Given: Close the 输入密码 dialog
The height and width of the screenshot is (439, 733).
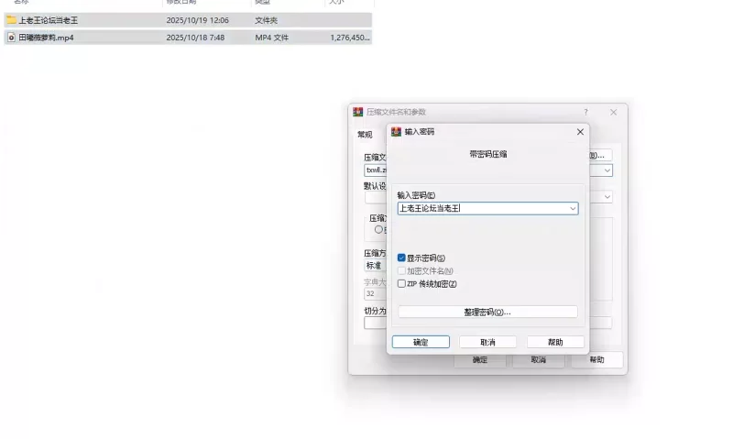Looking at the screenshot, I should pos(580,132).
